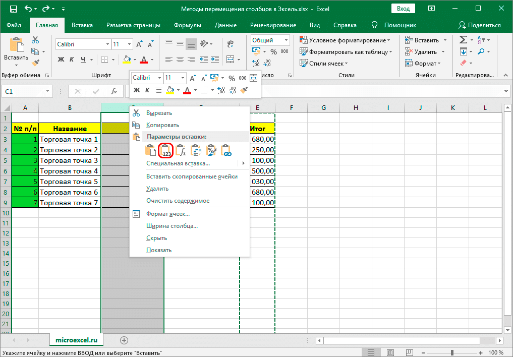This screenshot has width=513, height=357.
Task: Toggle italic (К) in the mini toolbar
Action: tap(147, 91)
